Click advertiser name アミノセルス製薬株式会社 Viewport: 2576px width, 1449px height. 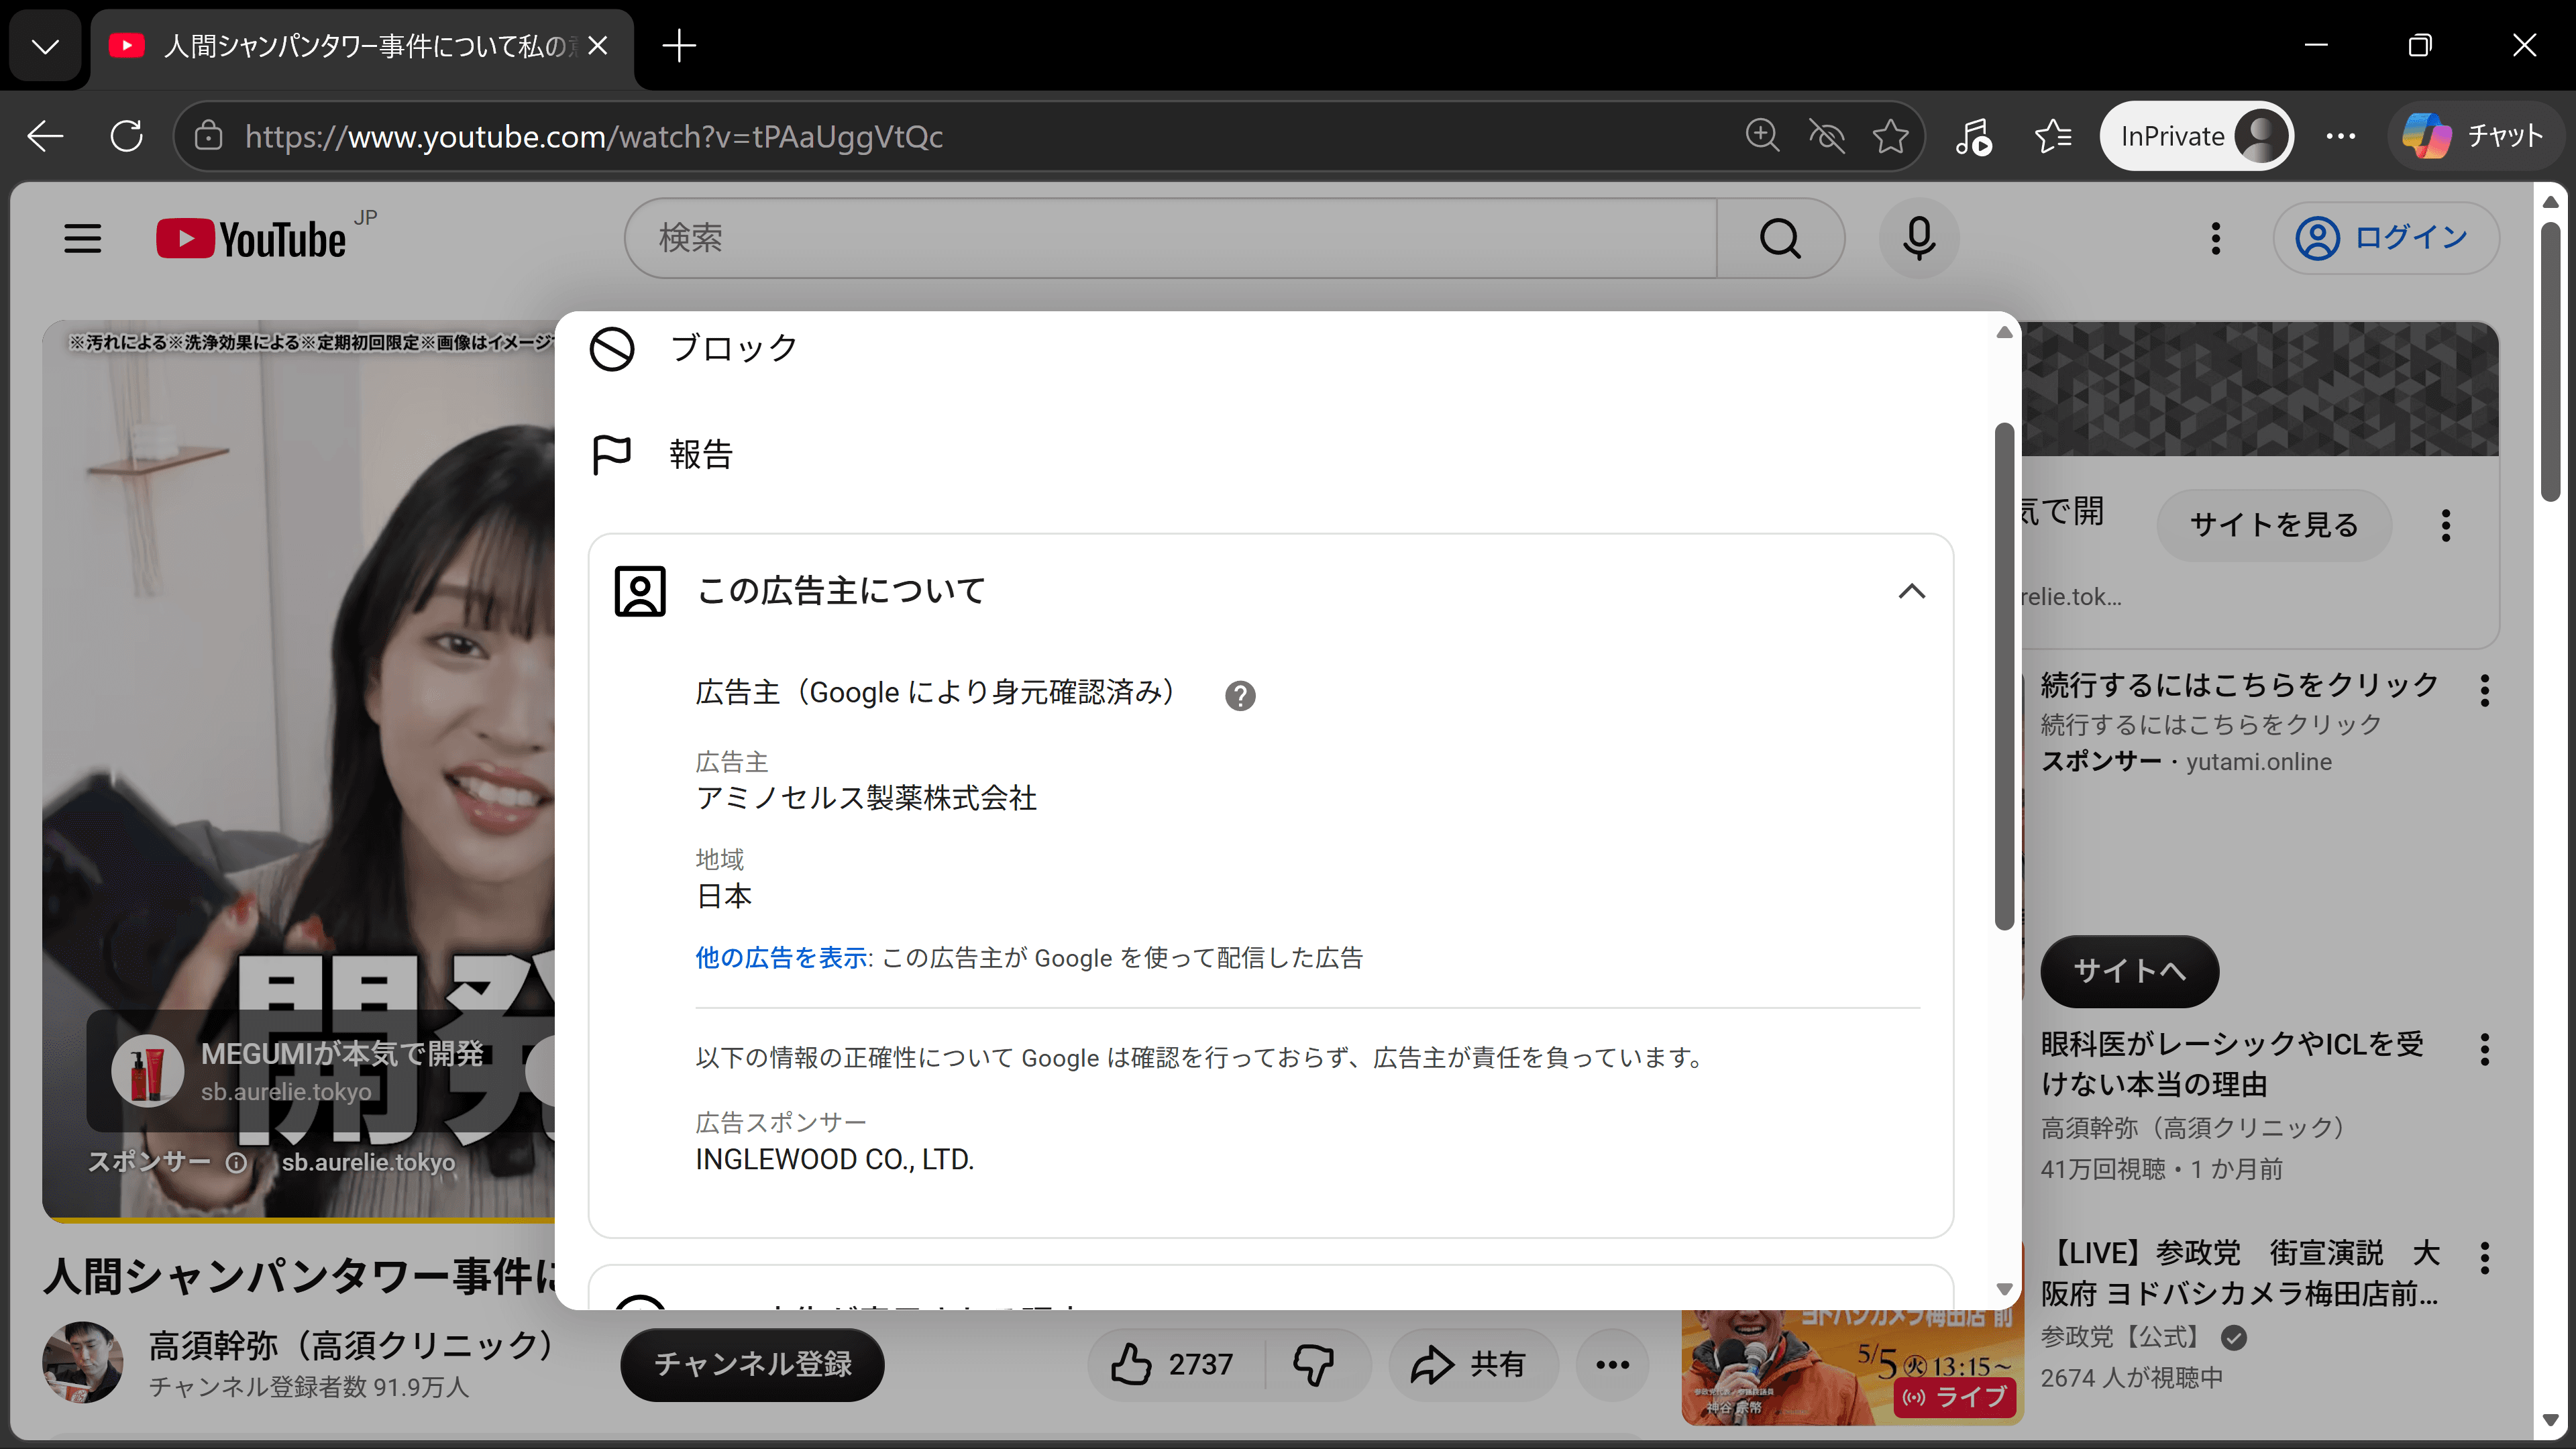pos(866,798)
